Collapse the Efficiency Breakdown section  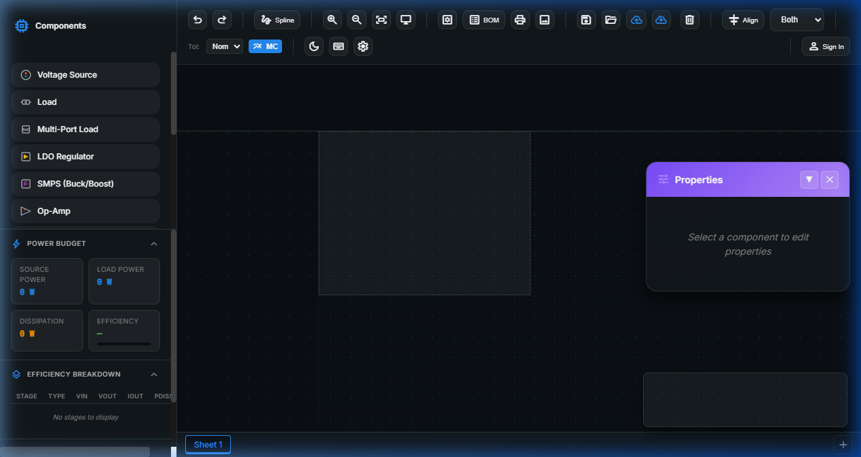pos(153,374)
